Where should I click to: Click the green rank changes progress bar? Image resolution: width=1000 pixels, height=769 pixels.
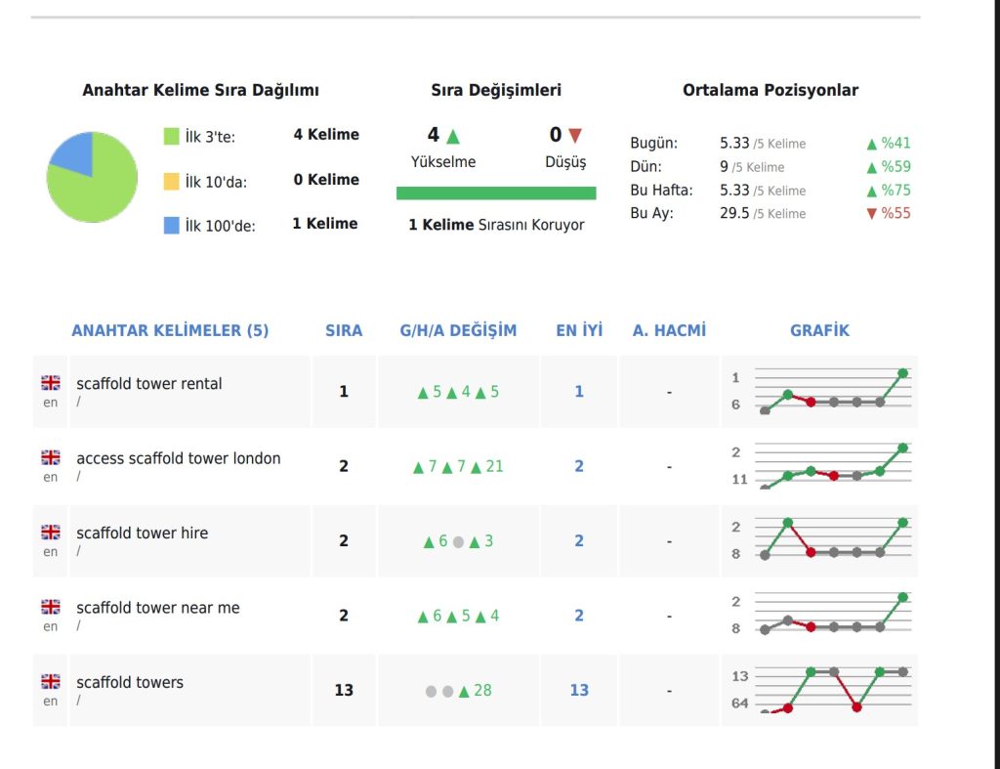[x=496, y=193]
